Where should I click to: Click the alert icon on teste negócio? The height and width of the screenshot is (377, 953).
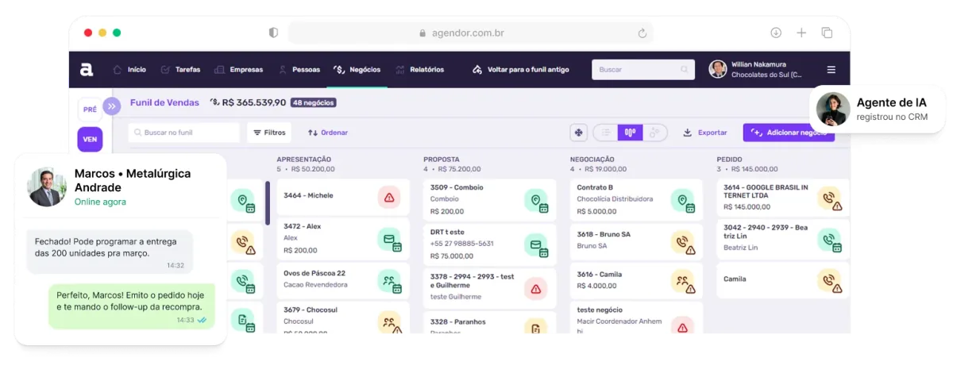tap(682, 325)
